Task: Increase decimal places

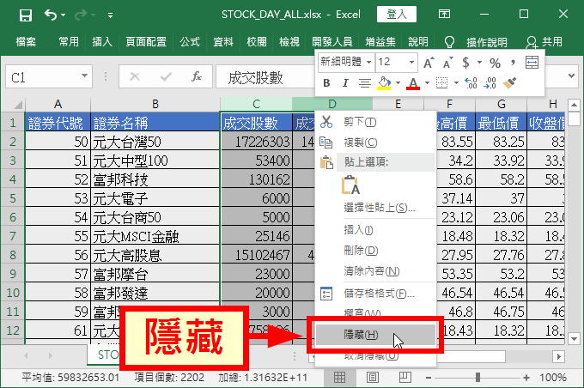Action: 471,83
